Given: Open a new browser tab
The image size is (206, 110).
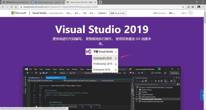Looking at the screenshot, I should [100, 2].
